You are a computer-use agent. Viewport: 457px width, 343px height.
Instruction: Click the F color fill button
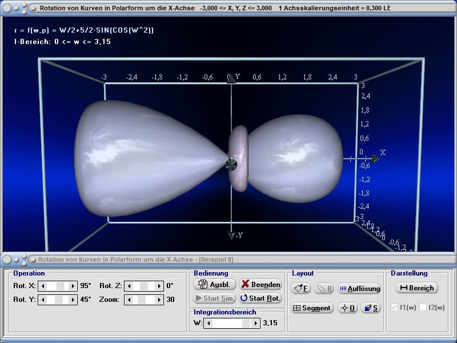coord(301,289)
